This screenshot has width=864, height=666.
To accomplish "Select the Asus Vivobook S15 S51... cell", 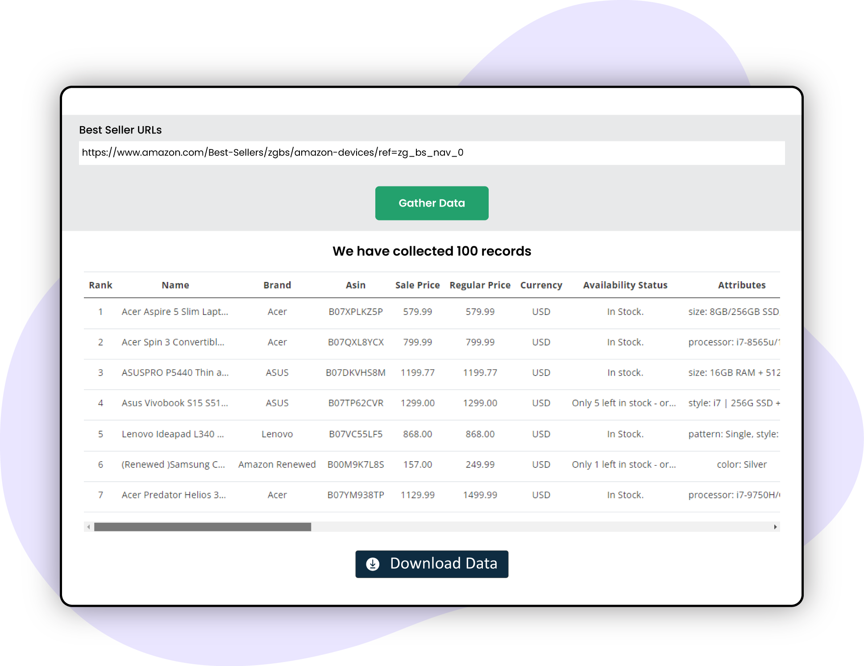I will pyautogui.click(x=175, y=403).
